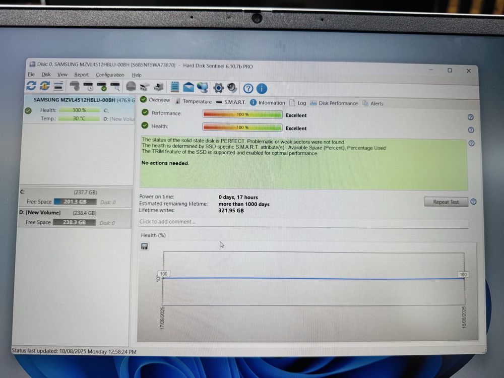Click the help icon beside status text box
The height and width of the screenshot is (378, 504).
[x=472, y=143]
